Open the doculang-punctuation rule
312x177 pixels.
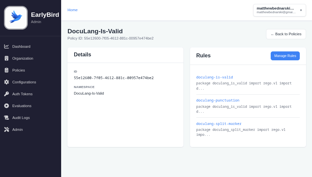[218, 101]
